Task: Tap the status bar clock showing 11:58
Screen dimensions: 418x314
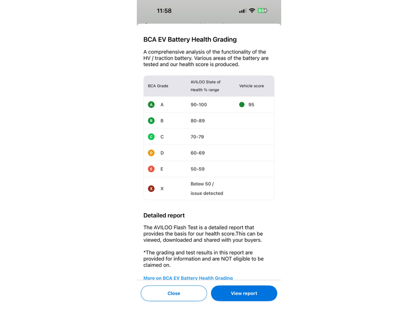Action: 164,11
